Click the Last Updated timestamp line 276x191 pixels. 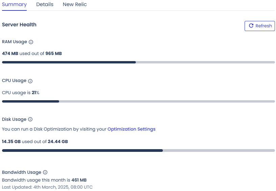coord(47,187)
